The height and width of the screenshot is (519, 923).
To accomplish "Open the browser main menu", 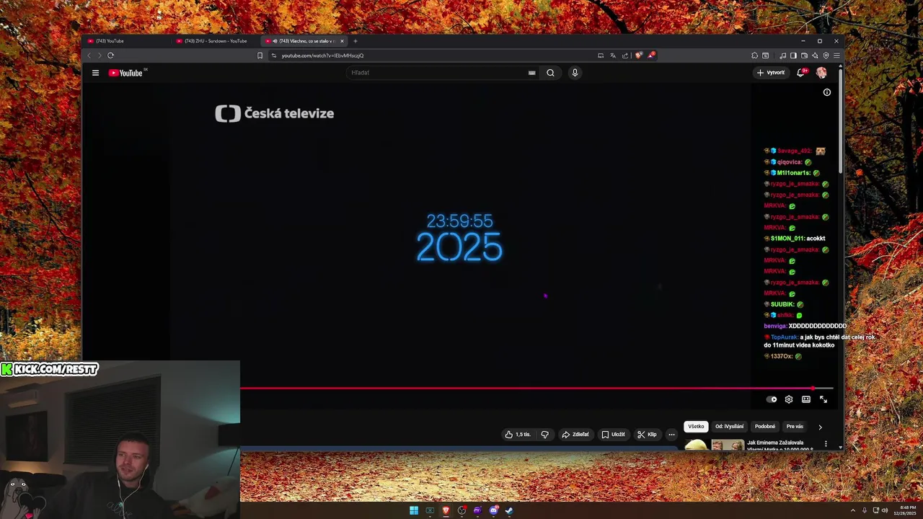I will click(836, 56).
